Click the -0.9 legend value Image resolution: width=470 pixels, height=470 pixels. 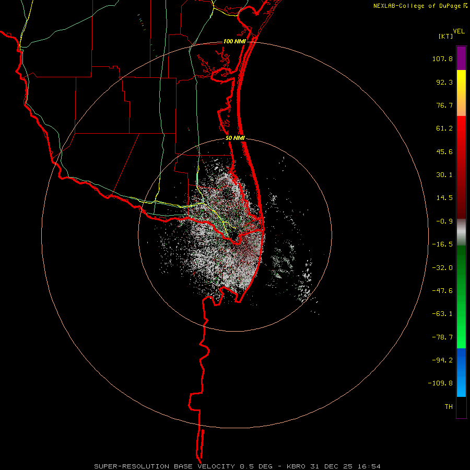pyautogui.click(x=444, y=221)
